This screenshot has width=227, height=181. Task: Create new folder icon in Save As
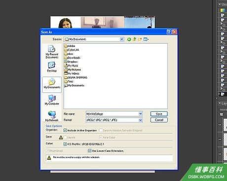click(140, 39)
